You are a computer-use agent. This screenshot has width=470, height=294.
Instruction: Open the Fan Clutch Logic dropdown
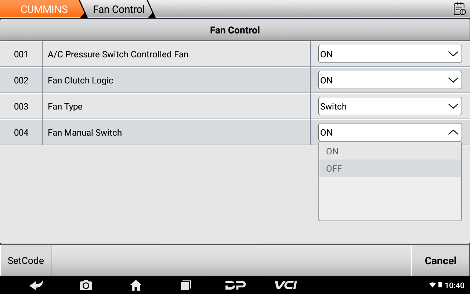[390, 80]
